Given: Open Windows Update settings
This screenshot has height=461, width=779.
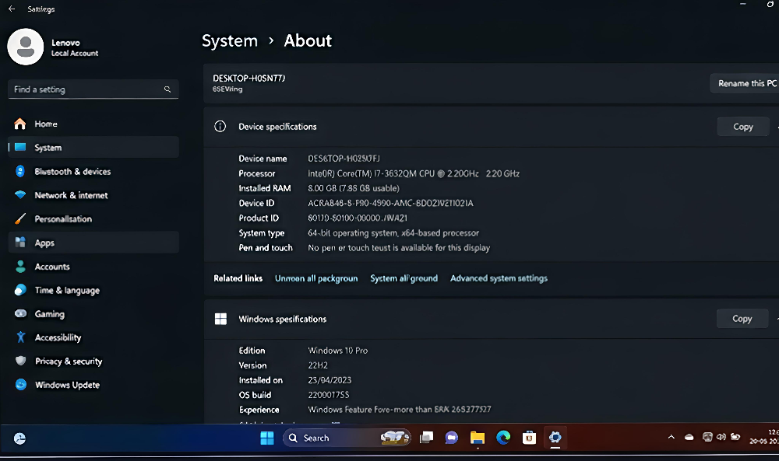Looking at the screenshot, I should point(93,385).
